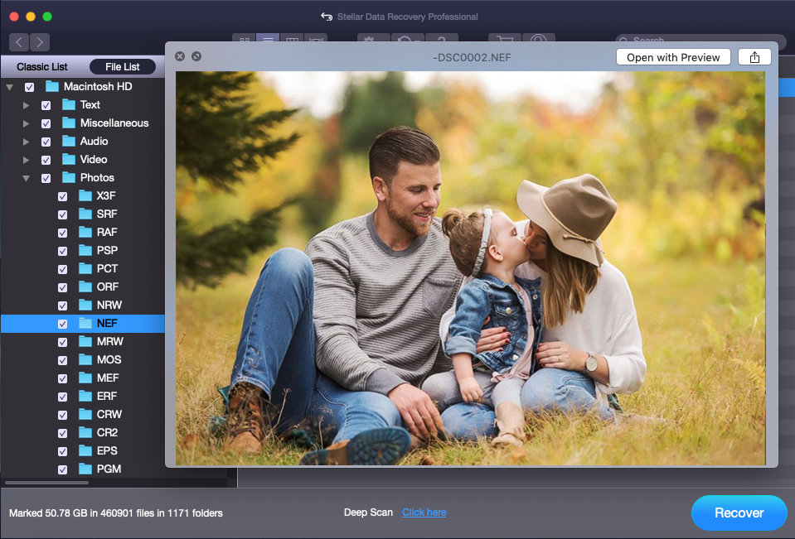Click the 'Marked 50.78 GB' status text
795x539 pixels.
coord(115,513)
